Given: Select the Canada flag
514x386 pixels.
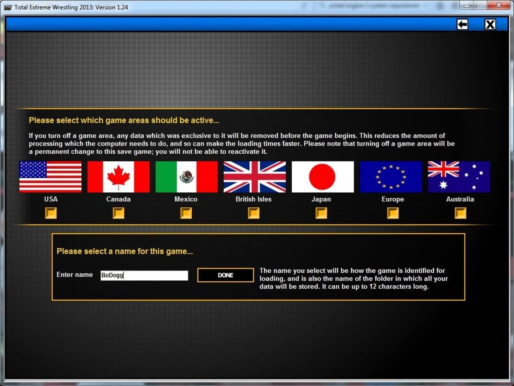Looking at the screenshot, I should click(x=118, y=177).
